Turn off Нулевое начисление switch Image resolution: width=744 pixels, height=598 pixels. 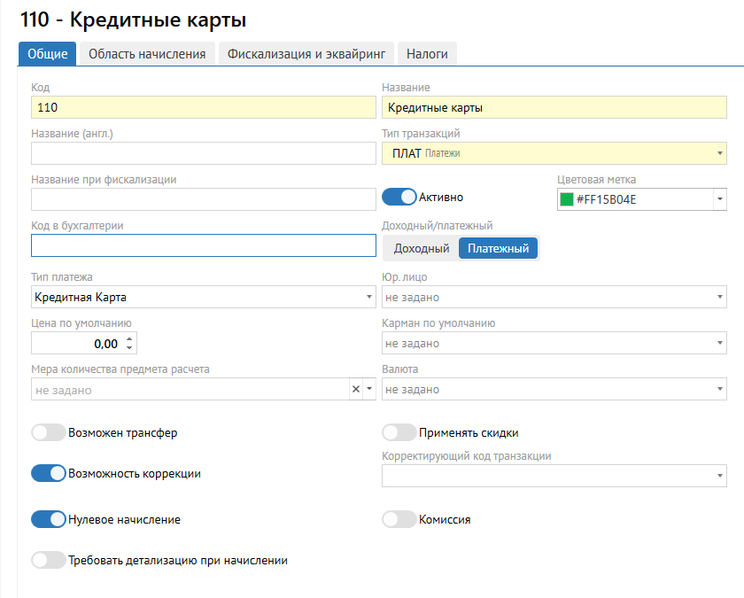point(49,520)
